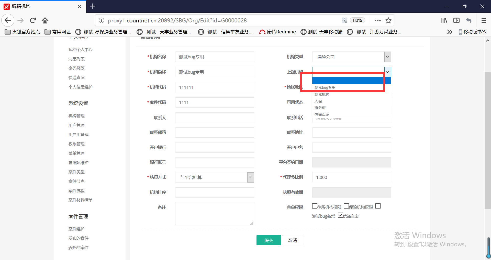Click the page scrollbar up arrow
This screenshot has width=491, height=260.
tap(488, 40)
